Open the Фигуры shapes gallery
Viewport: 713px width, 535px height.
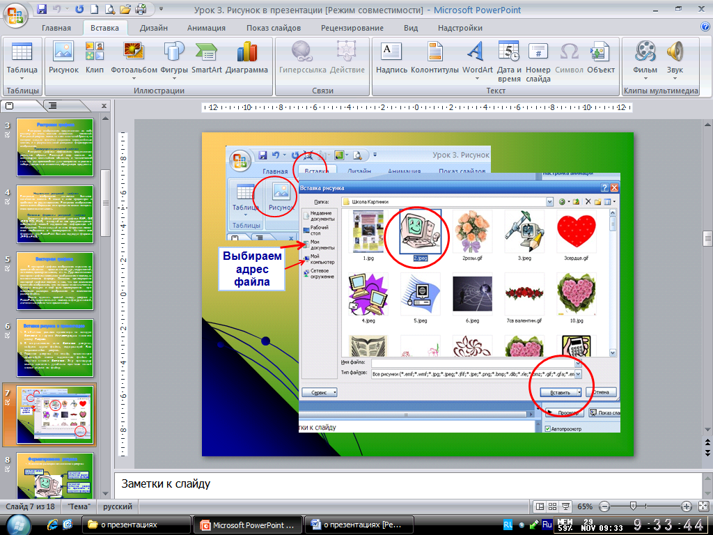(x=174, y=60)
